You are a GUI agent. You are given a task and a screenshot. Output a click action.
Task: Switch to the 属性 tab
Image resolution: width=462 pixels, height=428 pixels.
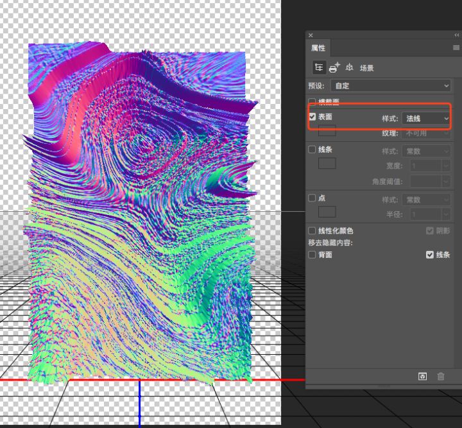coord(318,48)
